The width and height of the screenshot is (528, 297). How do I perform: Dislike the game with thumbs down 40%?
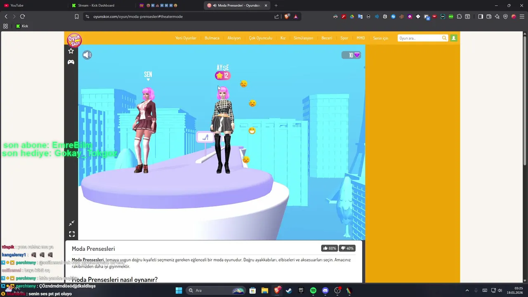tap(347, 248)
